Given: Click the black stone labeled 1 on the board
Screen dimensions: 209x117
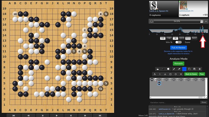Looking at the screenshot, I should click(90, 30).
